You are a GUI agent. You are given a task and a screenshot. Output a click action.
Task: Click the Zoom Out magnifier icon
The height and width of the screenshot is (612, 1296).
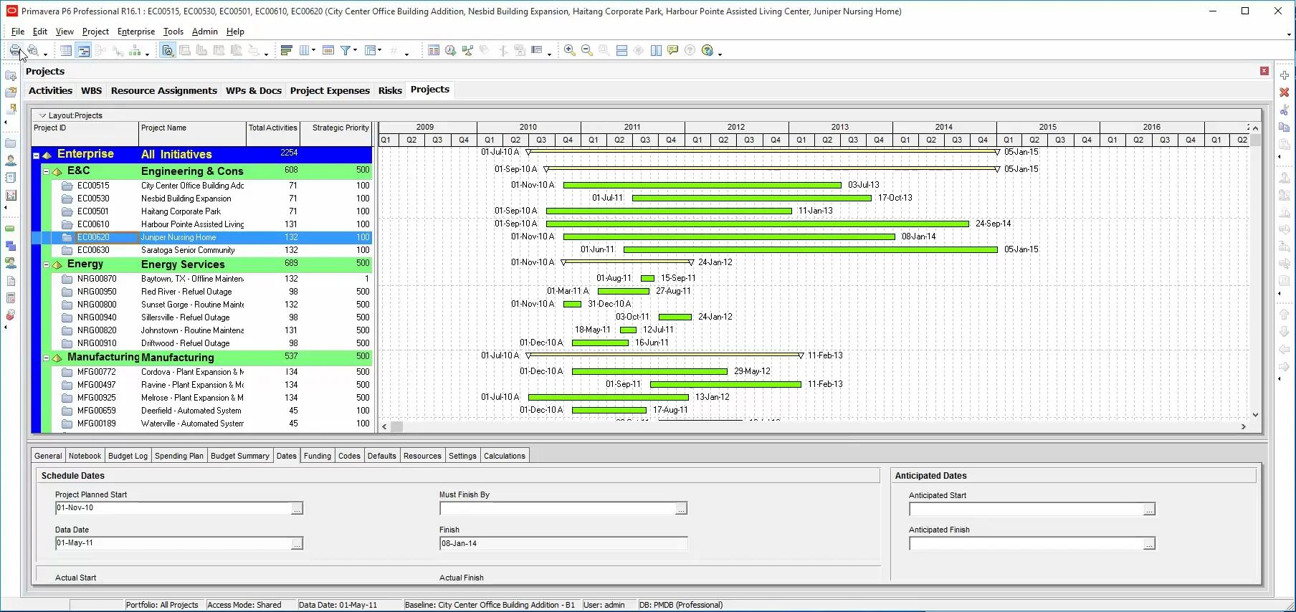(x=587, y=50)
